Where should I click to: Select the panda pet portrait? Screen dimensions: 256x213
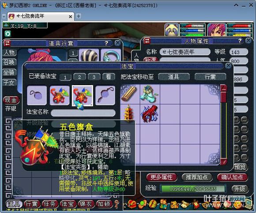[172, 30]
